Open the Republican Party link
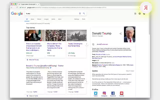This screenshot has height=100, width=160. pos(100,54)
